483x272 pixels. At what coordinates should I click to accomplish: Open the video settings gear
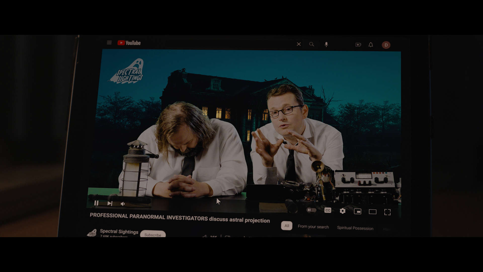coord(342,211)
